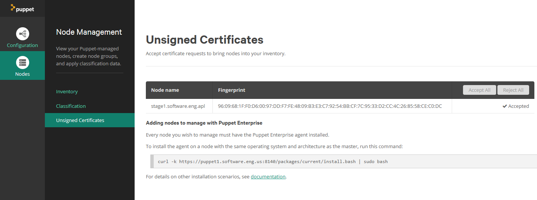Click the Configuration text label

[x=22, y=45]
